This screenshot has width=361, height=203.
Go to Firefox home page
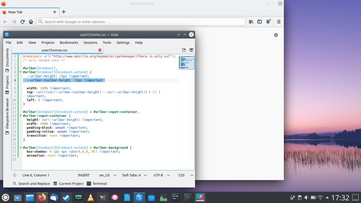point(31,21)
